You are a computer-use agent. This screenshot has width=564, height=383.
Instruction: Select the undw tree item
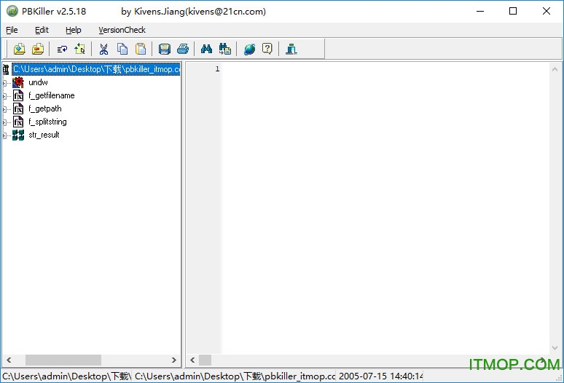38,82
